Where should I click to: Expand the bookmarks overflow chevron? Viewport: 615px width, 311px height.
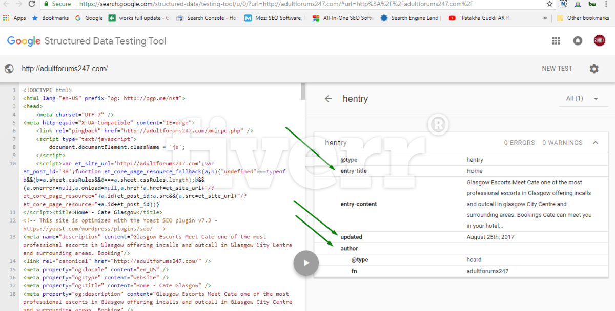(x=546, y=18)
